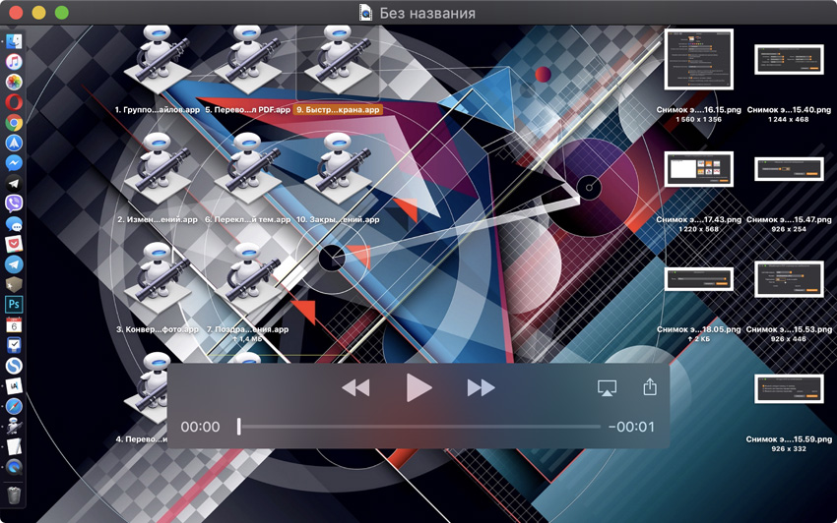Screen dimensions: 837x523
Task: Click the label '4. Перево...' app name
Action: click(x=142, y=439)
